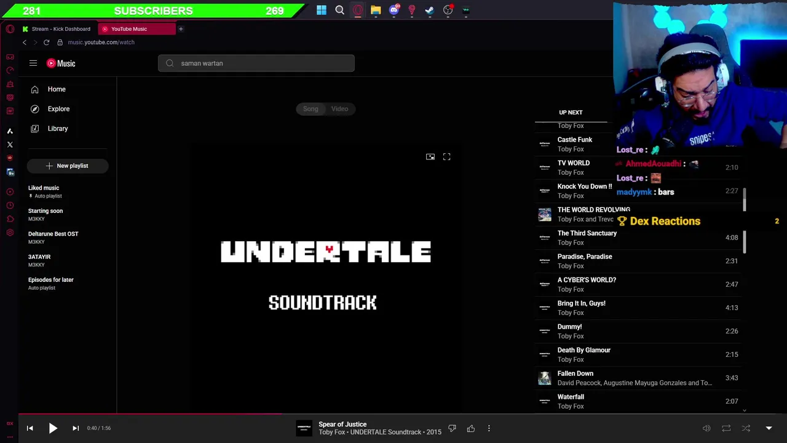The height and width of the screenshot is (443, 787).
Task: Open the miniplayer from the album art
Action: pos(430,157)
